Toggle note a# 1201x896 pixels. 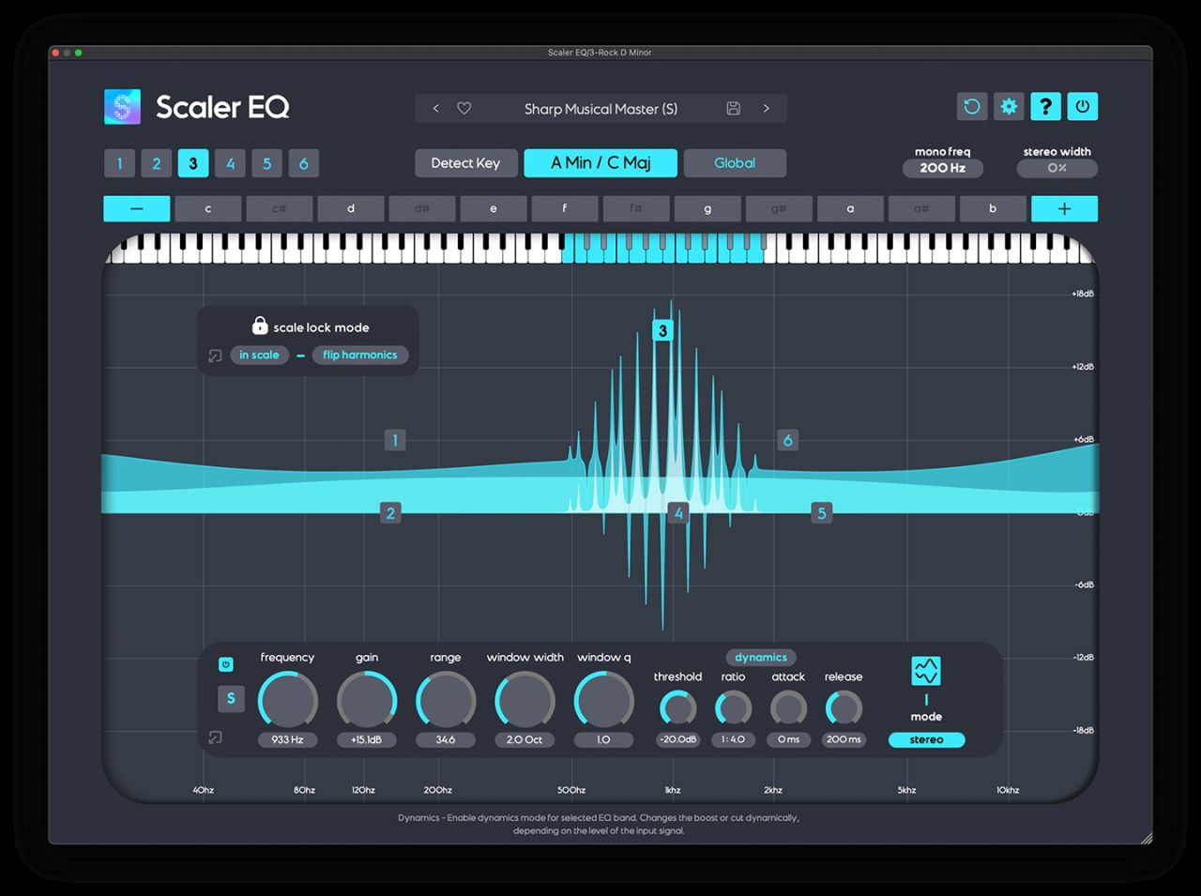coord(921,208)
